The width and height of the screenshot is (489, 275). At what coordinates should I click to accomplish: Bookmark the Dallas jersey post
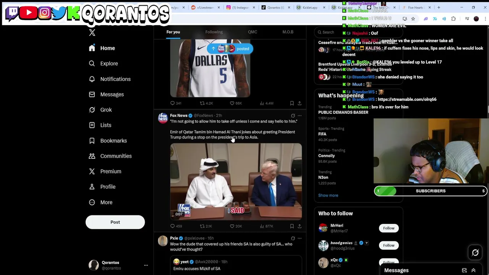tap(292, 103)
